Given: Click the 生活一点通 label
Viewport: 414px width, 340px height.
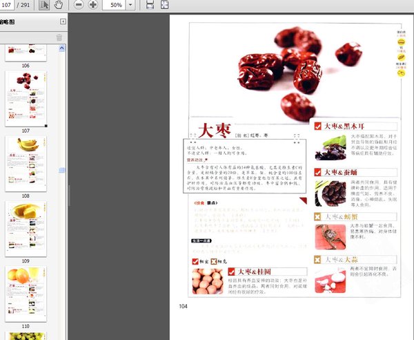Looking at the screenshot, I should click(x=201, y=241).
